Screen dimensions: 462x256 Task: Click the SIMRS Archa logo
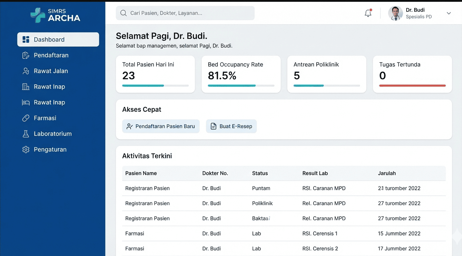[55, 15]
